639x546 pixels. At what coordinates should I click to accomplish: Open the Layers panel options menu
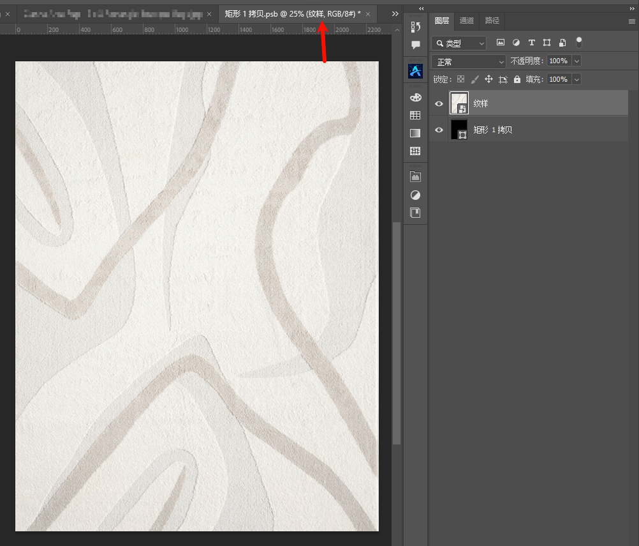click(631, 21)
